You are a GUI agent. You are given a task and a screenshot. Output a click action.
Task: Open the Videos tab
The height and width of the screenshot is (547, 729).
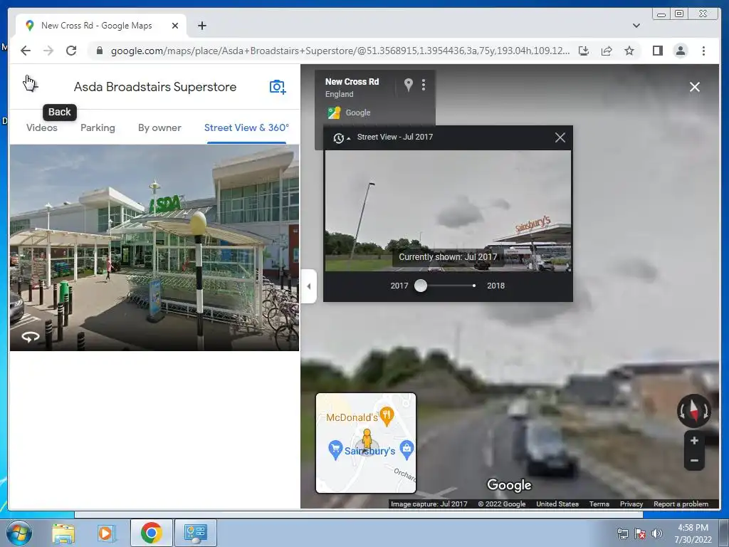click(x=42, y=128)
